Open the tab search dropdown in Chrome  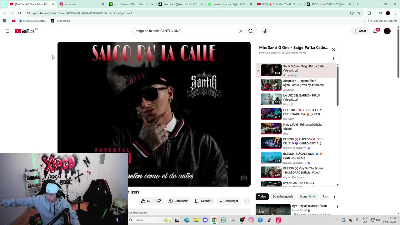click(x=4, y=4)
